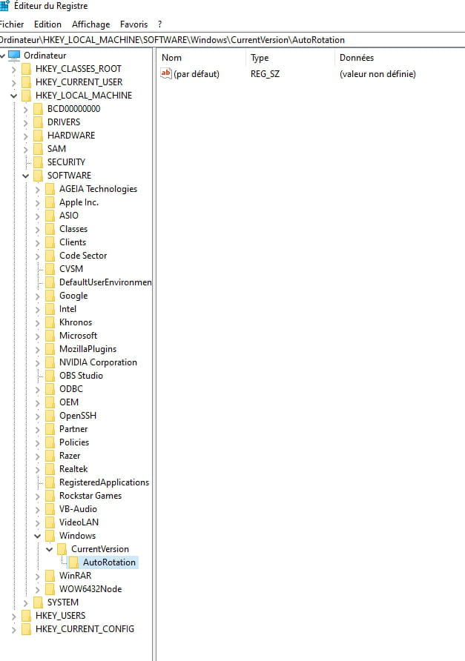465x661 pixels.
Task: Click the OBS Studio folder icon
Action: tap(50, 376)
